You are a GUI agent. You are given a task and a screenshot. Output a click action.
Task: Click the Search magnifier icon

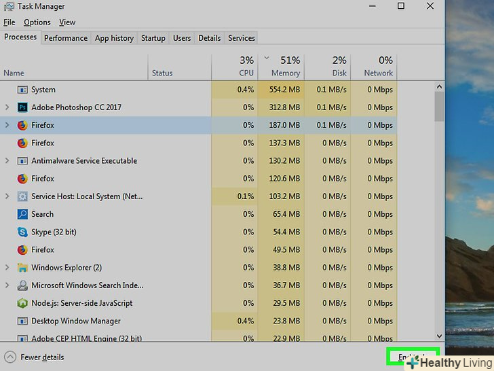coord(22,214)
